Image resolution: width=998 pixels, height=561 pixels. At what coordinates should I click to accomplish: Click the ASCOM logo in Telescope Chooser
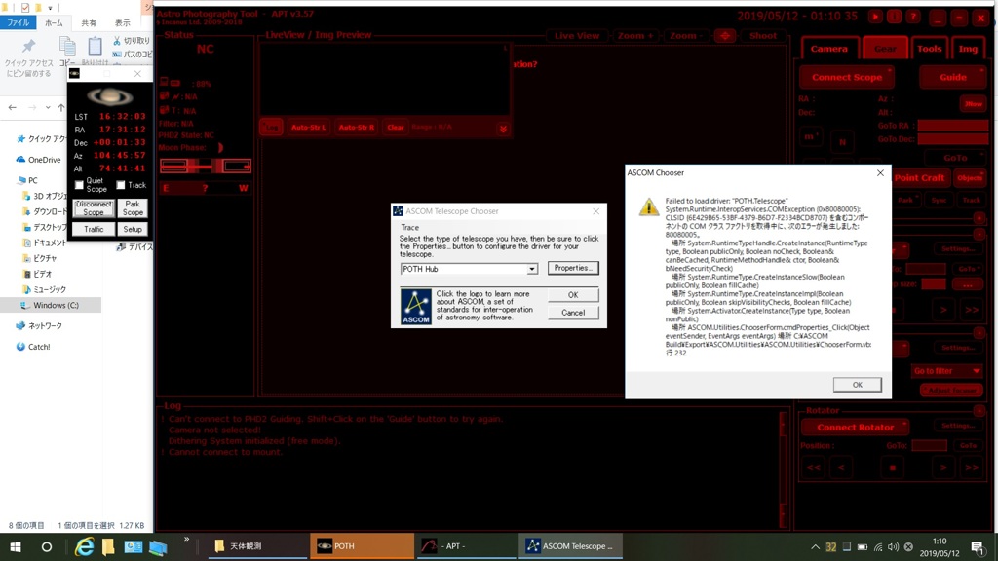click(x=415, y=307)
